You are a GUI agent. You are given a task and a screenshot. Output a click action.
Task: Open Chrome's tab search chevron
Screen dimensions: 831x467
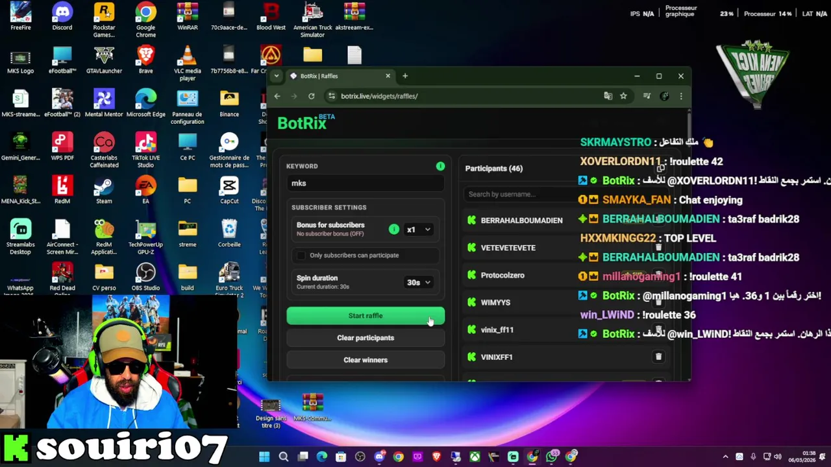tap(277, 76)
